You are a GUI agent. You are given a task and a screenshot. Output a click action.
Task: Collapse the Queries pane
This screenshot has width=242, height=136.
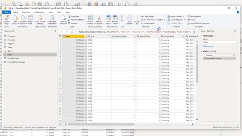[56, 31]
